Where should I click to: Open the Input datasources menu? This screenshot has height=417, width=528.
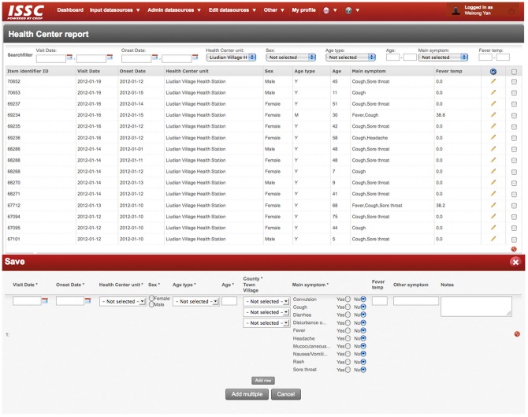pos(114,10)
